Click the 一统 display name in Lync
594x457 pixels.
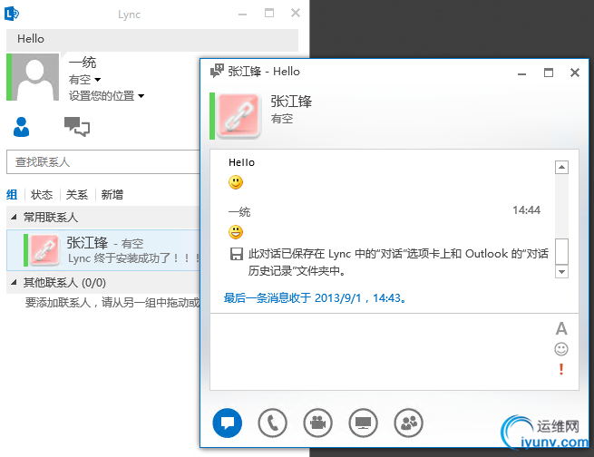click(83, 63)
